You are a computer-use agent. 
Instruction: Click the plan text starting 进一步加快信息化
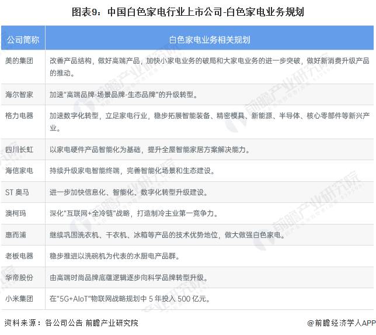129,192
